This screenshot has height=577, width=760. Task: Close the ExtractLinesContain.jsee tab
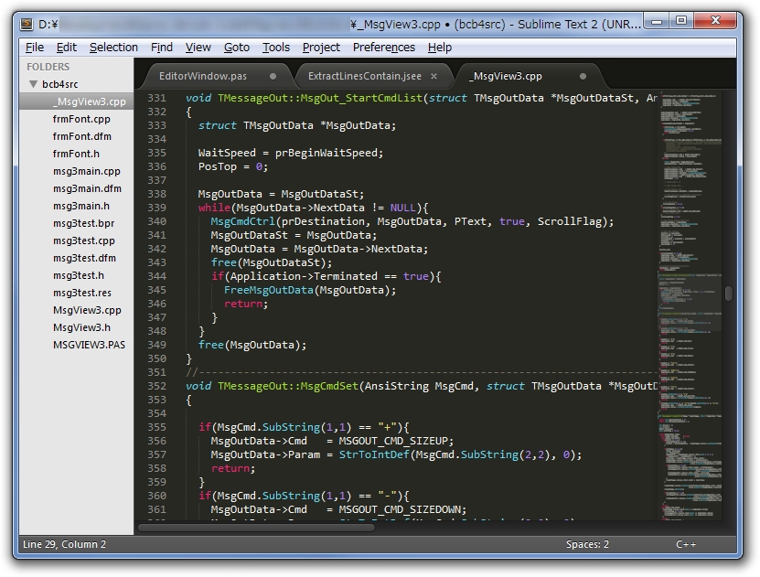coord(434,77)
